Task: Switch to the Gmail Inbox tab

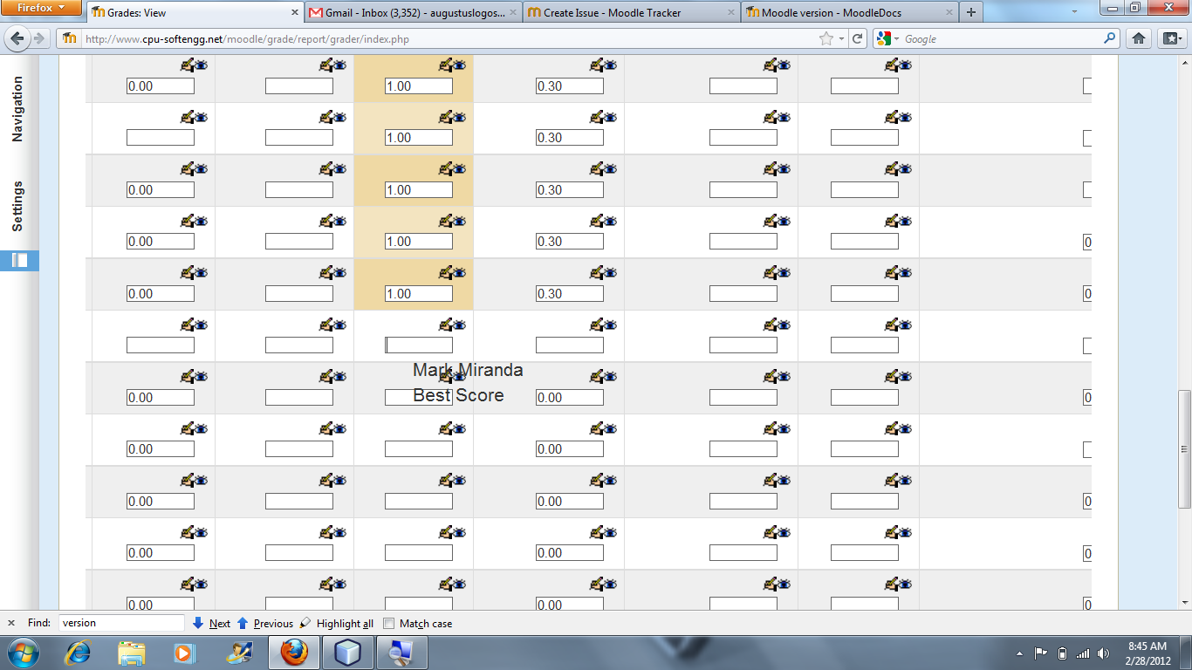Action: point(413,12)
